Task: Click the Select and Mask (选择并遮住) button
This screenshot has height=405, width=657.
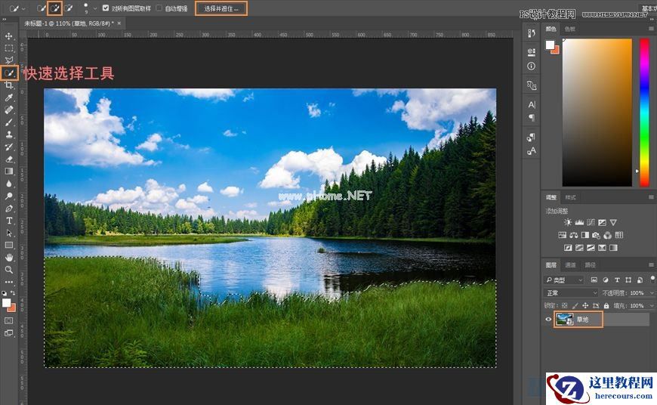Action: (x=221, y=8)
